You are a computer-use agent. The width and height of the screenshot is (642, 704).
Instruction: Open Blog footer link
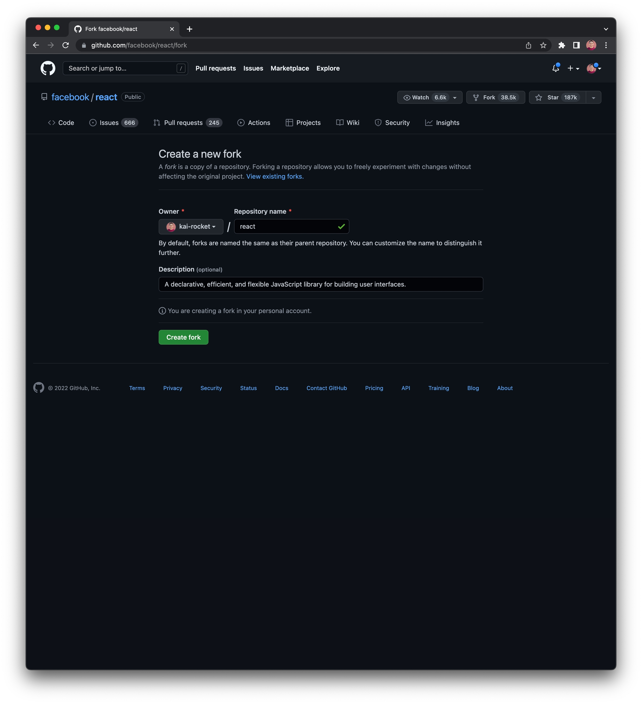point(473,388)
